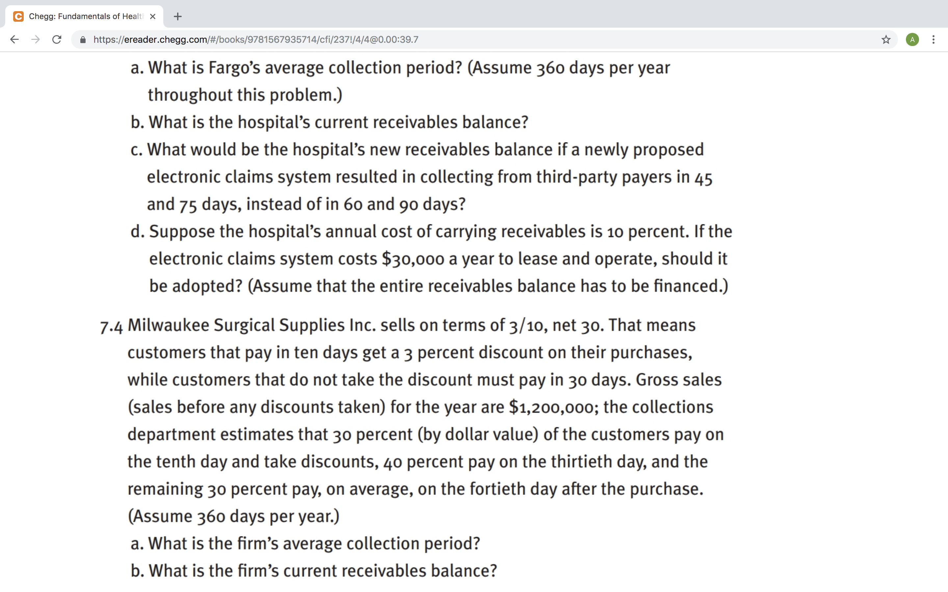Close the Chegg Fundamentals tab
This screenshot has height=592, width=948.
153,16
